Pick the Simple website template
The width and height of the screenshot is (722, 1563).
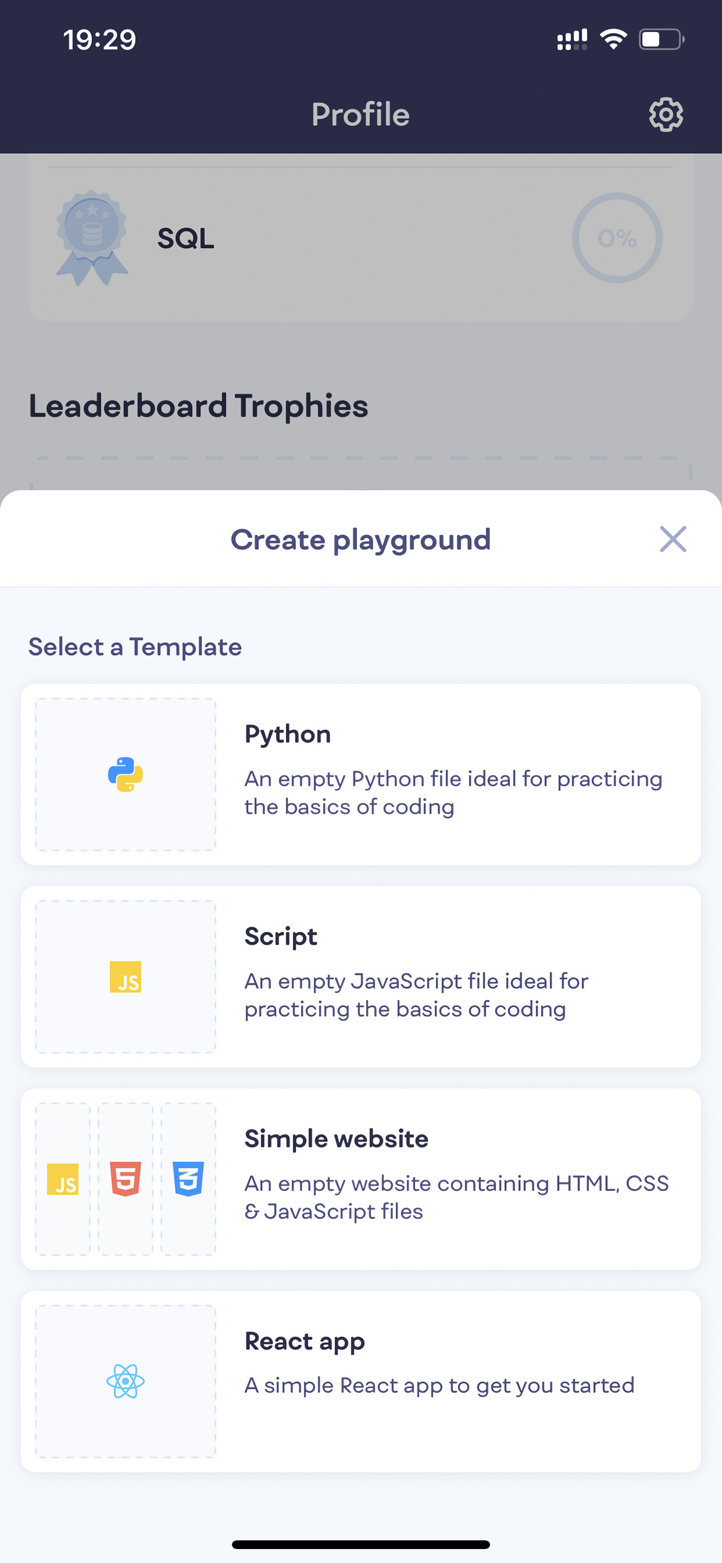click(361, 1178)
